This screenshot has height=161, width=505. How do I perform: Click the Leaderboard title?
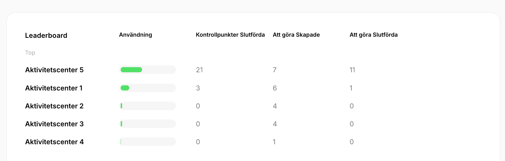[x=46, y=36]
